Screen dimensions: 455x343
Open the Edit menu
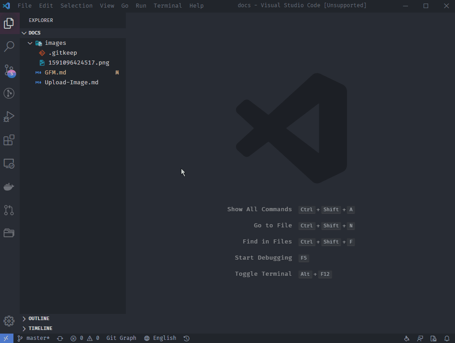[46, 5]
